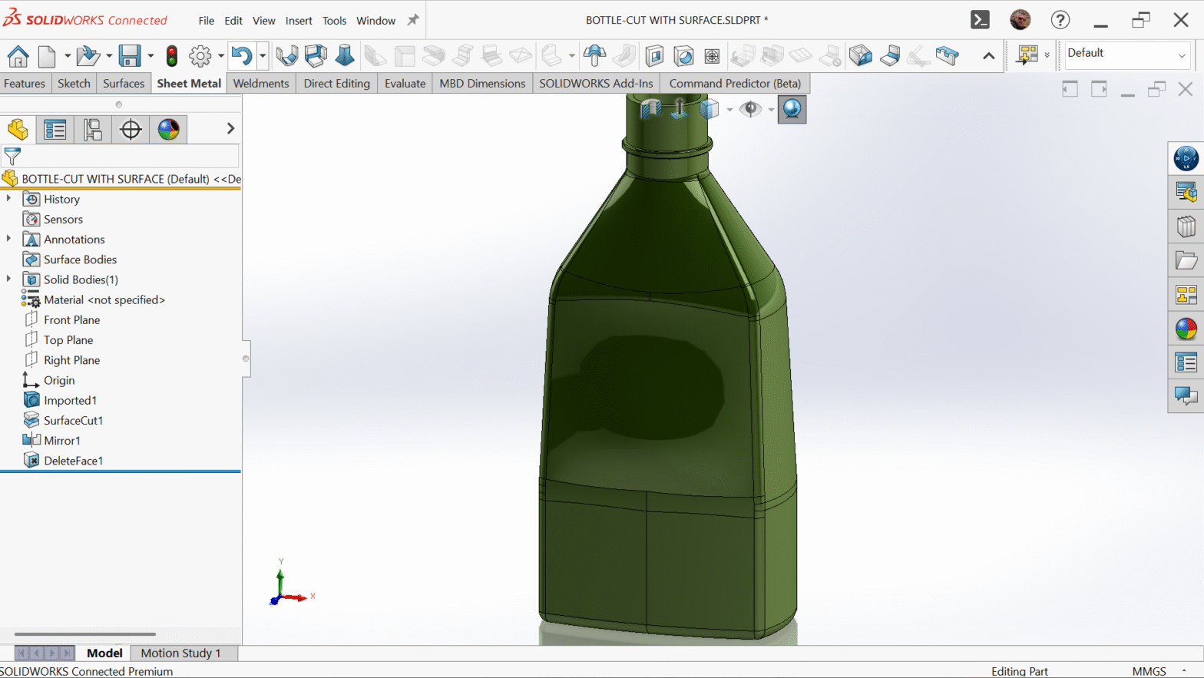Open the Display Style dropdown arrow
Viewport: 1204px width, 678px height.
(729, 110)
